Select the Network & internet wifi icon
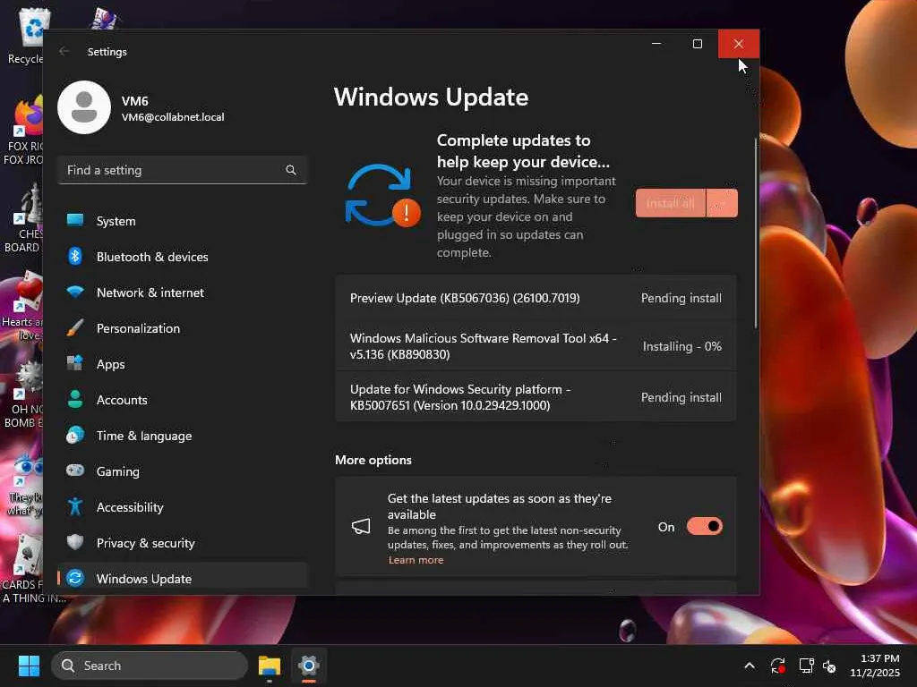This screenshot has height=687, width=917. (x=75, y=292)
